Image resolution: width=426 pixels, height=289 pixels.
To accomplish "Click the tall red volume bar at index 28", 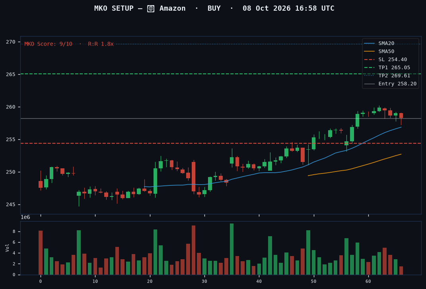I will pos(193,250).
